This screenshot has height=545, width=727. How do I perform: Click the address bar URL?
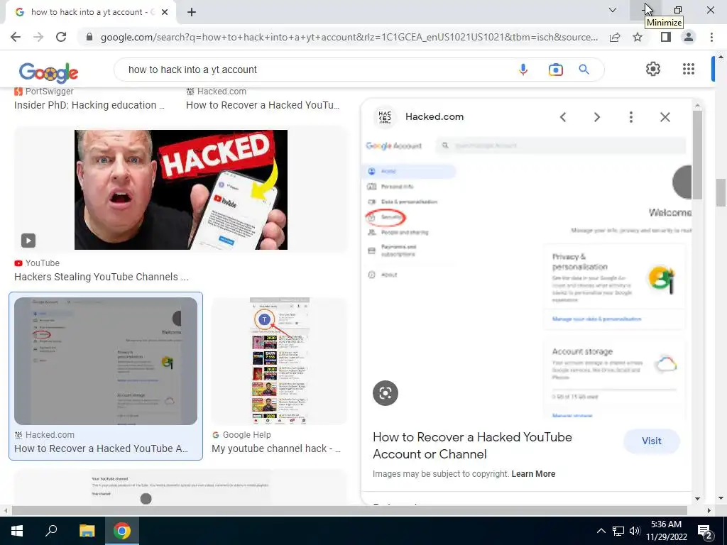[349, 37]
